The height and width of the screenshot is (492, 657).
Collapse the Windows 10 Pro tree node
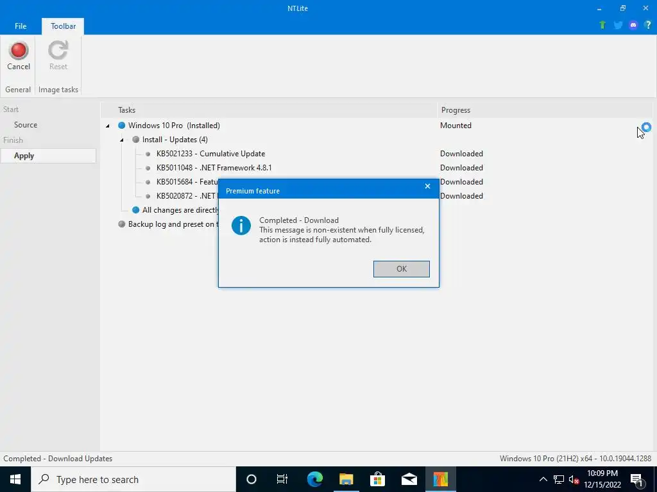pos(108,126)
